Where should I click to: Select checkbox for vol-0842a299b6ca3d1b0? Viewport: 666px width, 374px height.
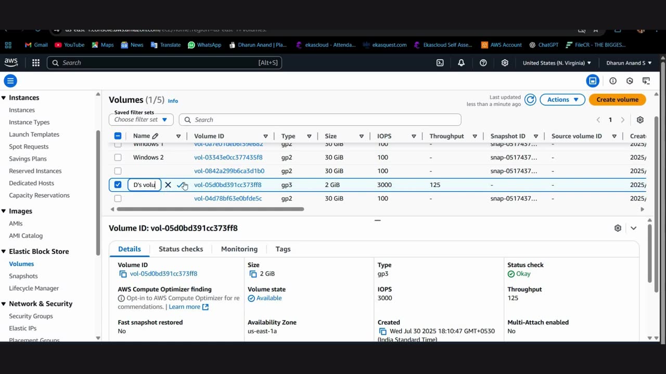coord(118,171)
